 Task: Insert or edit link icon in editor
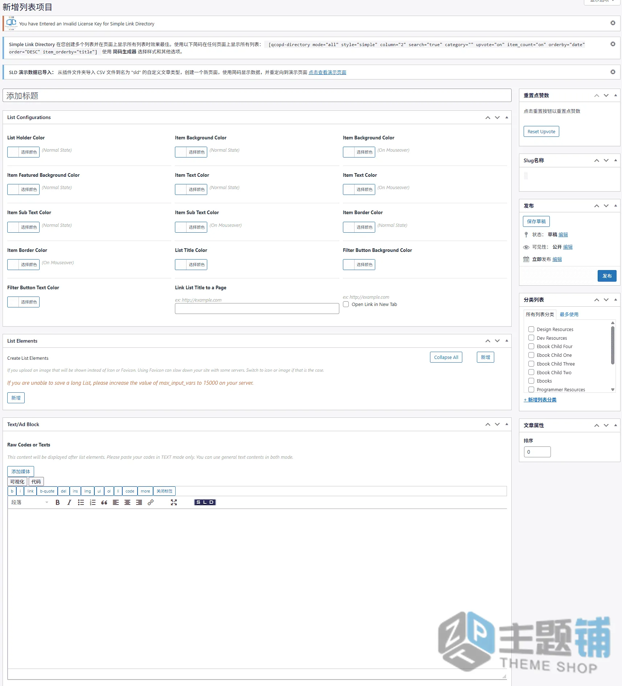coord(151,502)
